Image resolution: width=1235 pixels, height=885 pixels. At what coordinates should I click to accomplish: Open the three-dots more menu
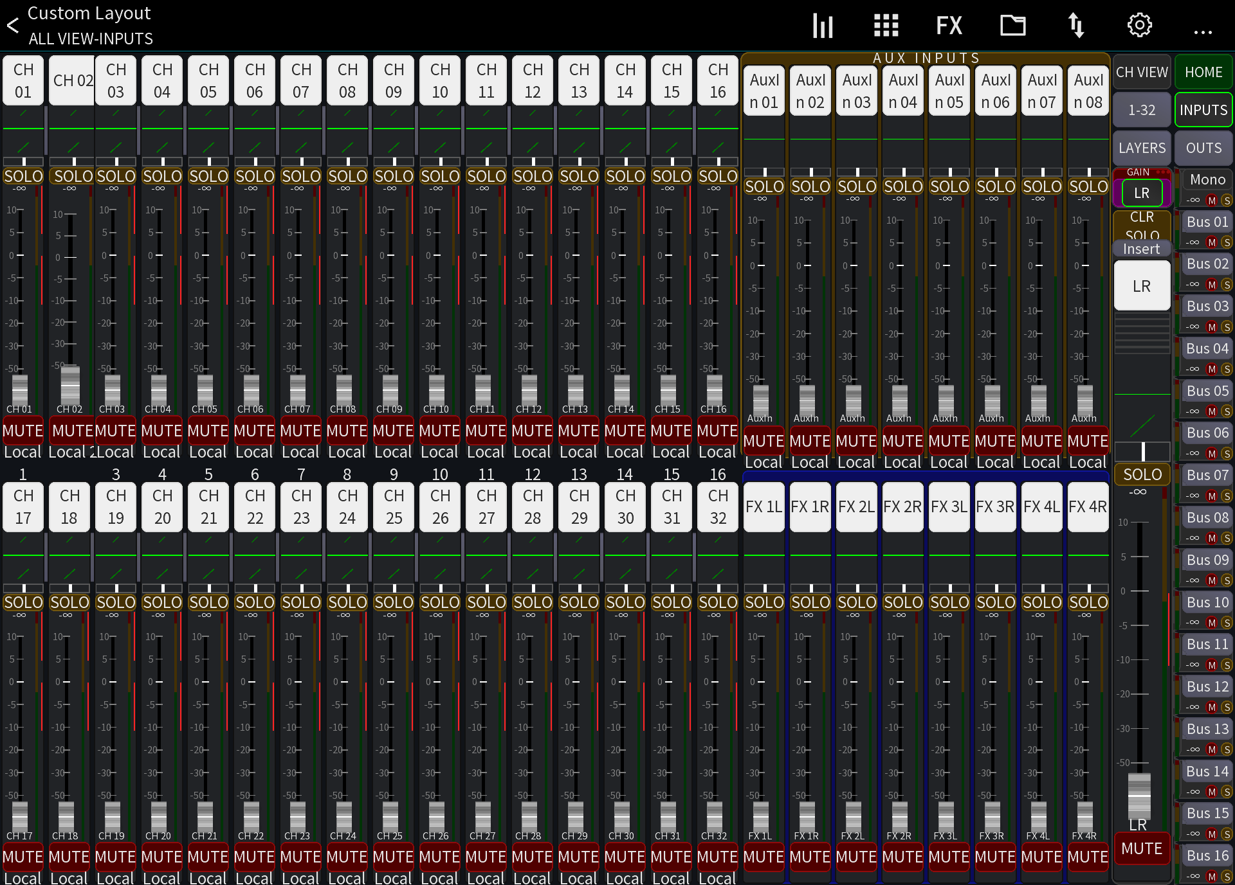[x=1202, y=31]
